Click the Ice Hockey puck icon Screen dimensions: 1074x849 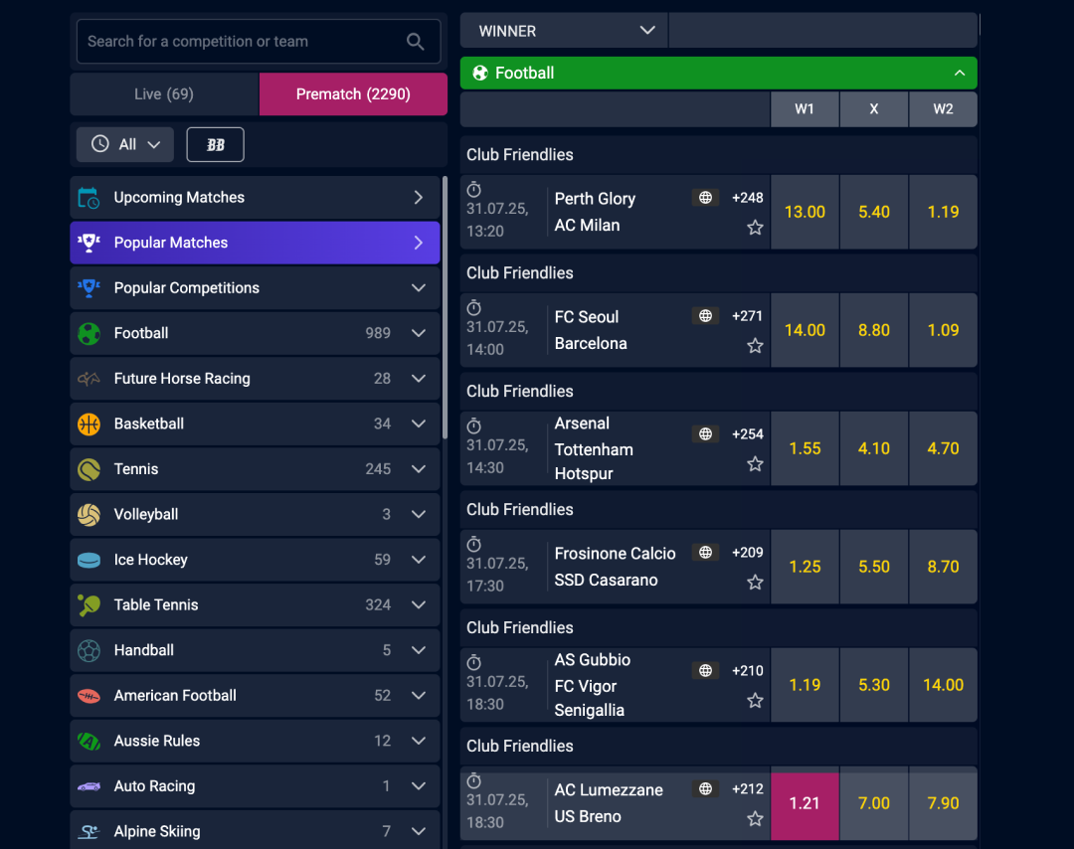click(x=89, y=560)
